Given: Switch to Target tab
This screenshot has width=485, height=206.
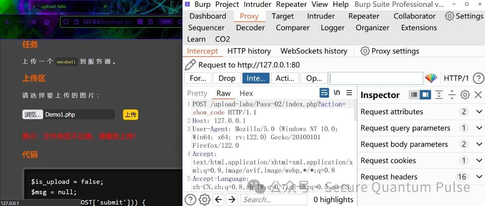Looking at the screenshot, I should (x=283, y=16).
